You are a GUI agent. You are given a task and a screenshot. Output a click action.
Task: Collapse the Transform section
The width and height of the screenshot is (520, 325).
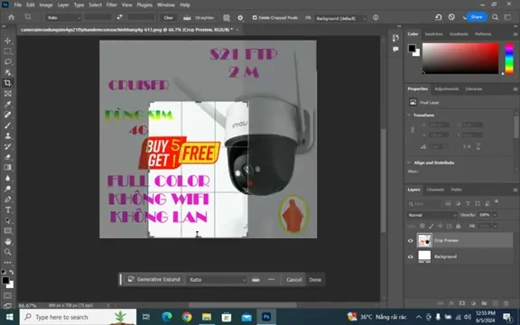[x=409, y=115]
